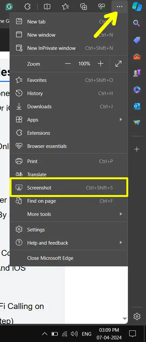The height and width of the screenshot is (342, 146).
Task: Open the Outlook sidebar icon
Action: pos(137,106)
